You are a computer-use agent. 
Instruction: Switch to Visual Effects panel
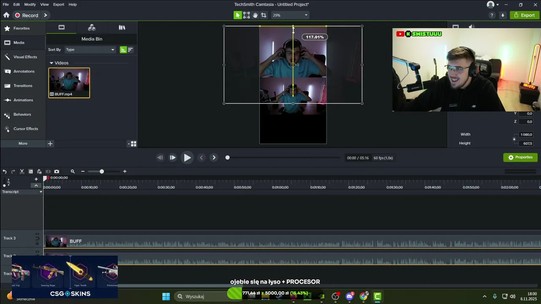click(x=23, y=57)
